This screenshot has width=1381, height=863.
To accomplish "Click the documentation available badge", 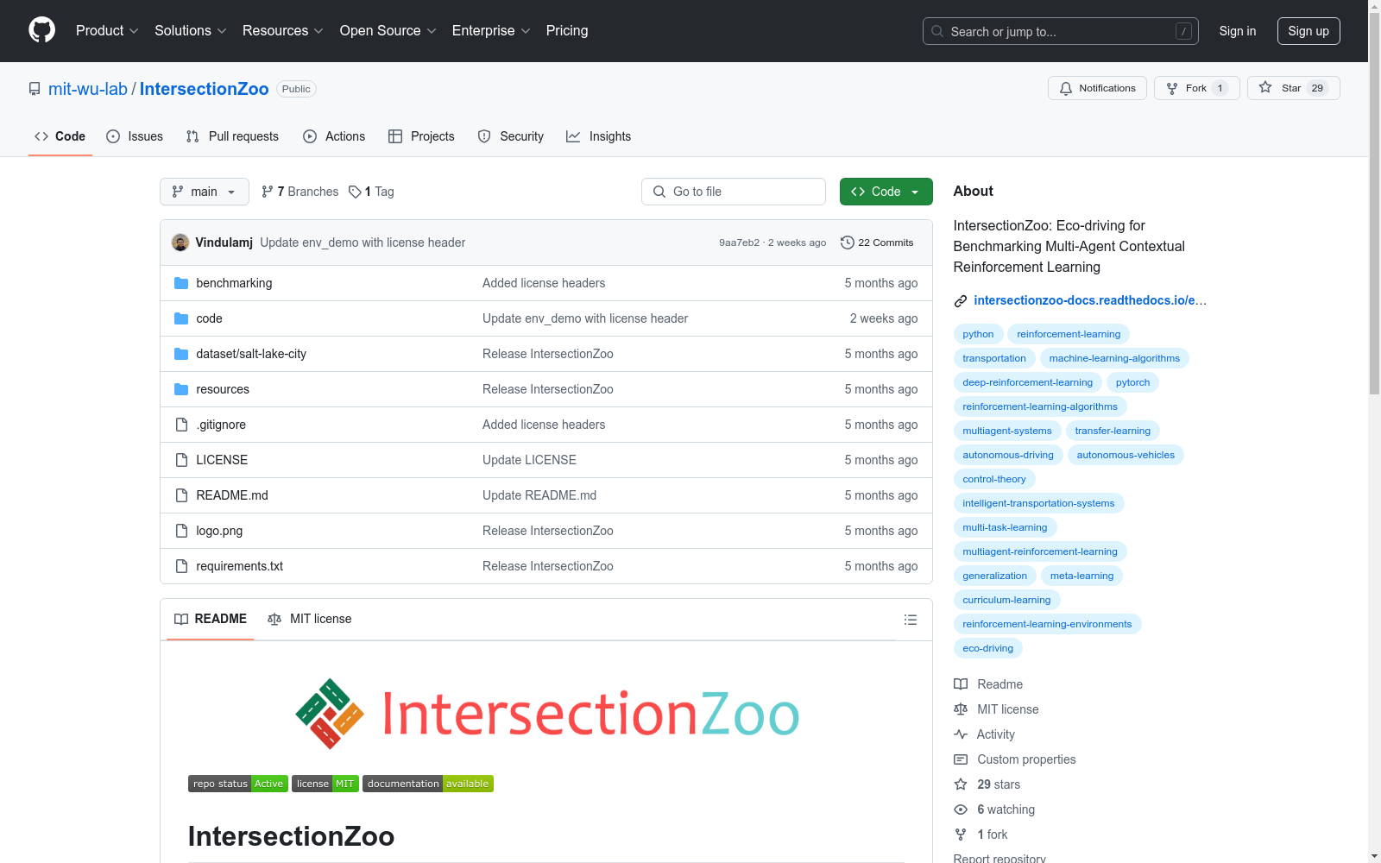I will 428,784.
